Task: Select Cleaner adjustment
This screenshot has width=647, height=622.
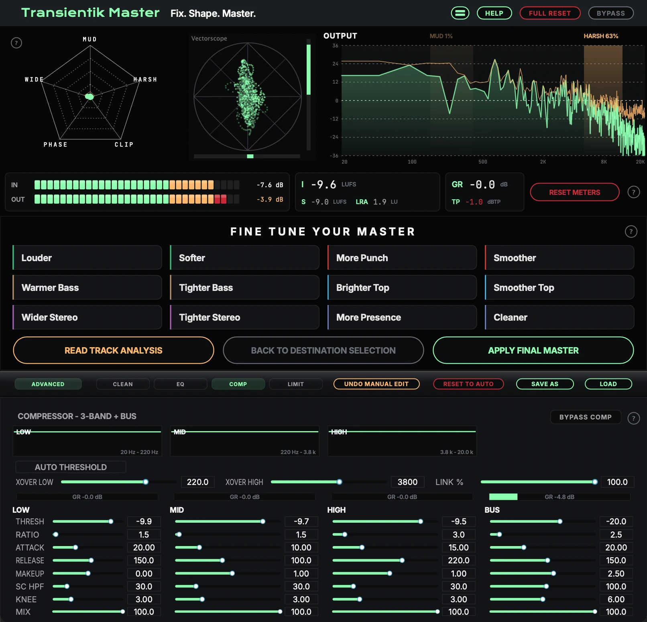Action: coord(559,317)
